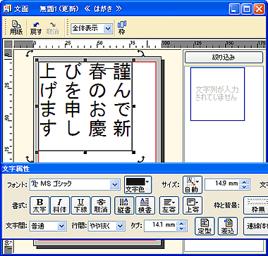Image resolution: width=268 pixels, height=256 pixels.
Task: Click the bottom-left rotation handle arrow
Action: pos(29,160)
